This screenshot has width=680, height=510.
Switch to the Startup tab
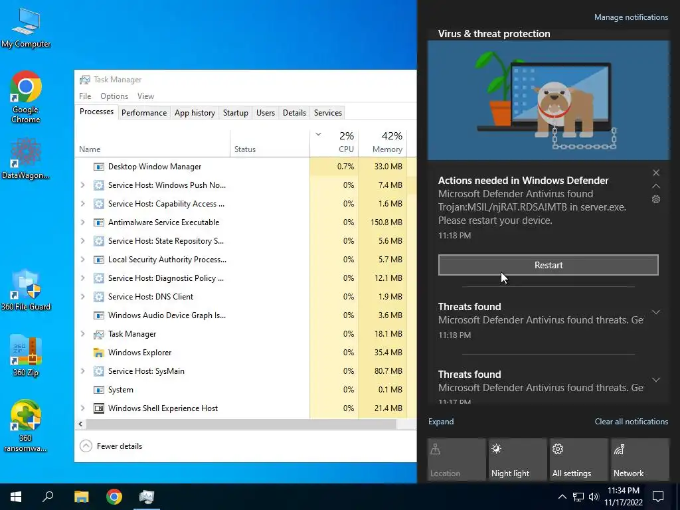click(x=236, y=113)
